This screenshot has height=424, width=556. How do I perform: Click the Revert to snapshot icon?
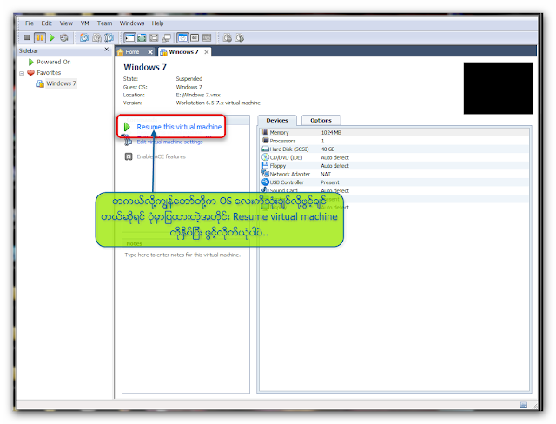pos(96,37)
